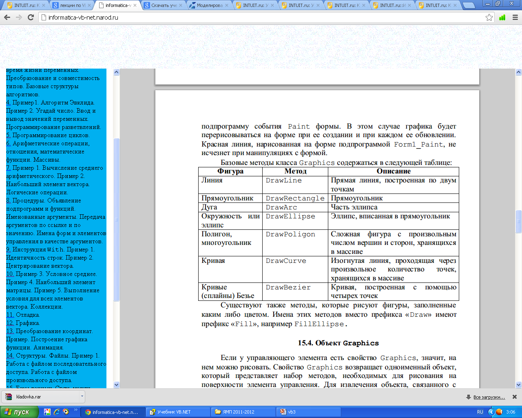522x418 pixels.
Task: Click the orange tray icon beside the clock
Action: click(x=499, y=412)
